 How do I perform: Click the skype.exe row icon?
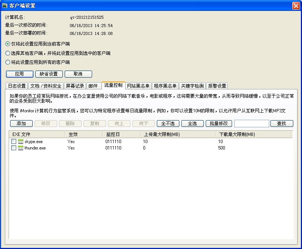[21, 142]
